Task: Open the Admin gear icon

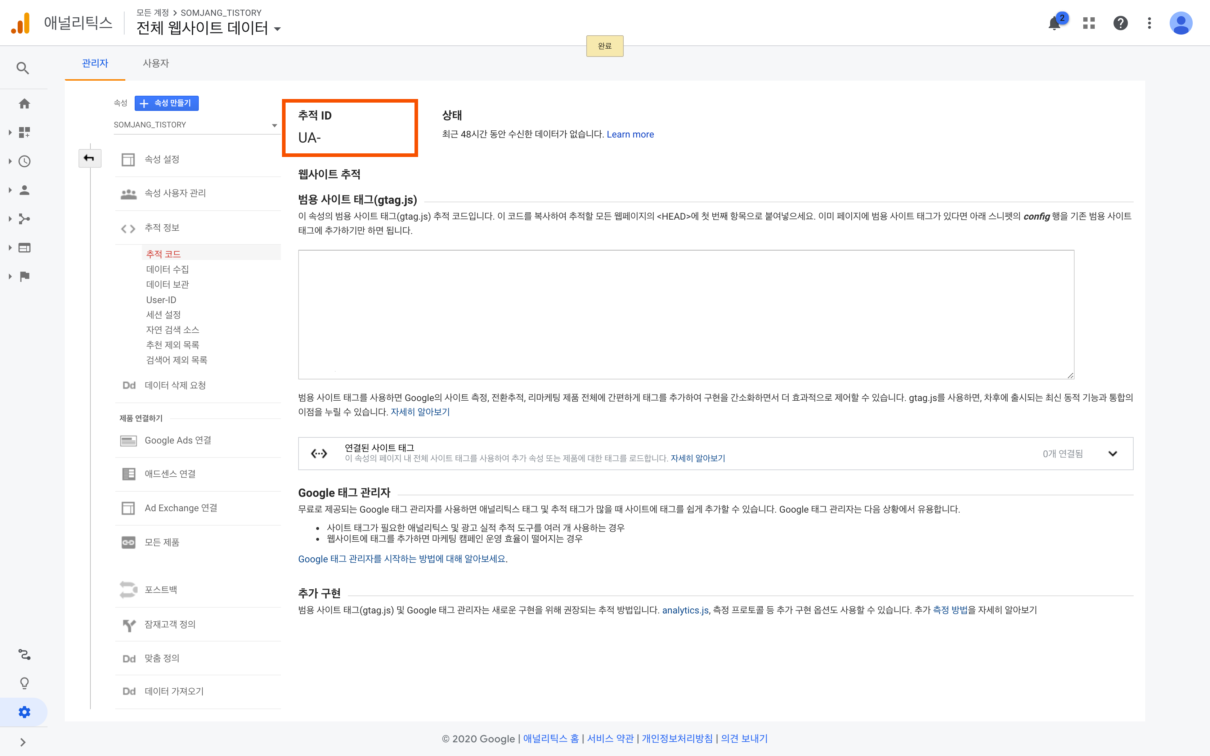Action: coord(24,712)
